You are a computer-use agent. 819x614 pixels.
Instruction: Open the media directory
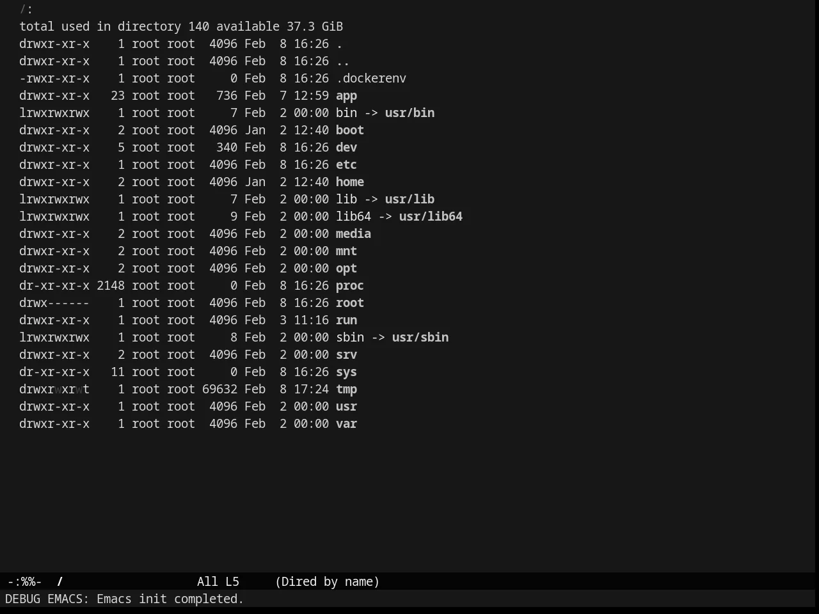pyautogui.click(x=353, y=234)
